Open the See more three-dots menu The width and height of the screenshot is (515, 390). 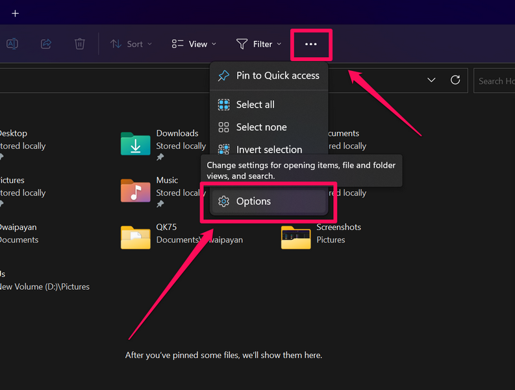311,44
